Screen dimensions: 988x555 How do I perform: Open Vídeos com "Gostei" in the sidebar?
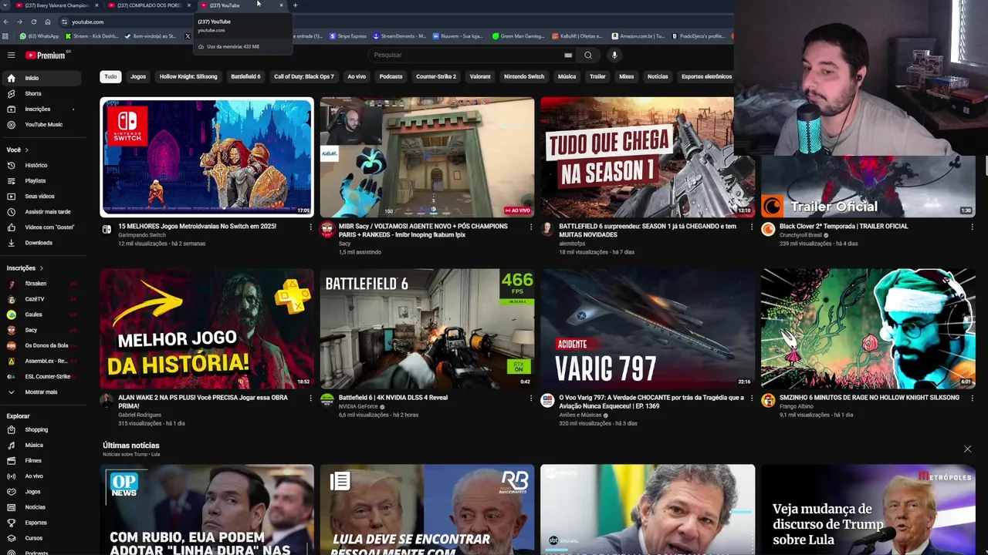tap(42, 227)
